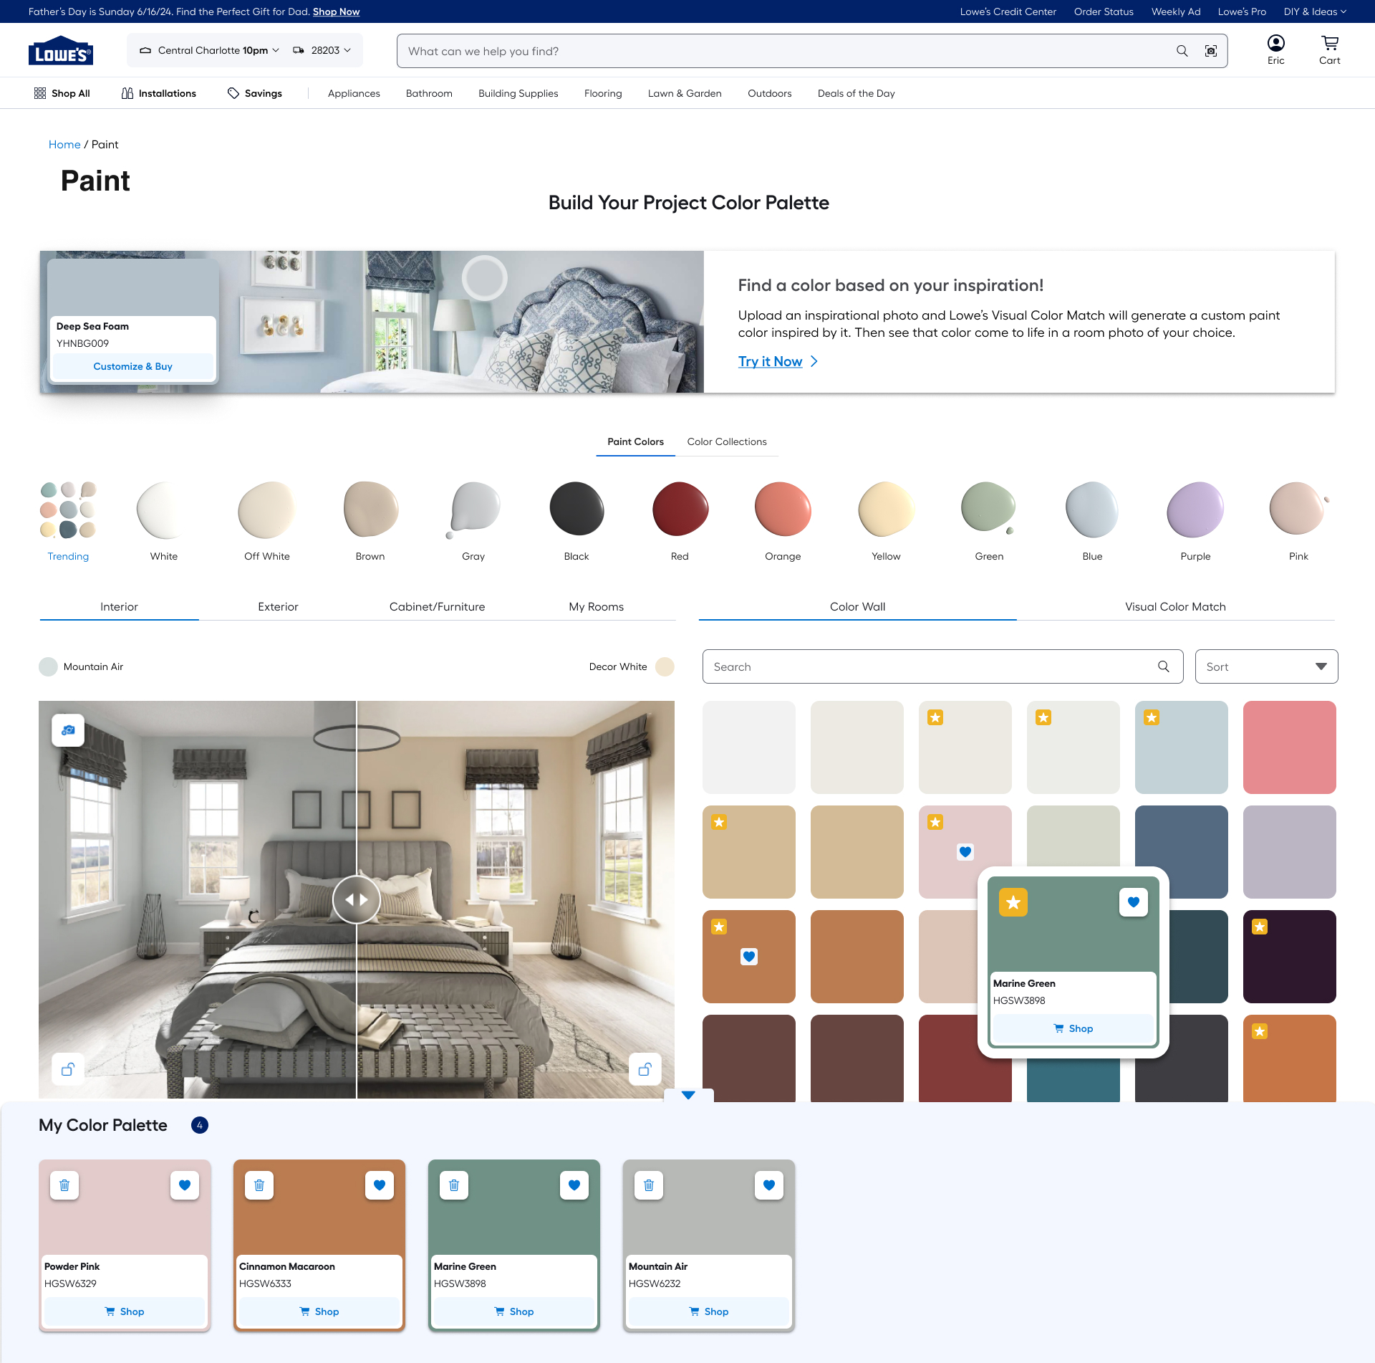Image resolution: width=1375 pixels, height=1363 pixels.
Task: Open the visual camera search icon
Action: tap(1211, 51)
